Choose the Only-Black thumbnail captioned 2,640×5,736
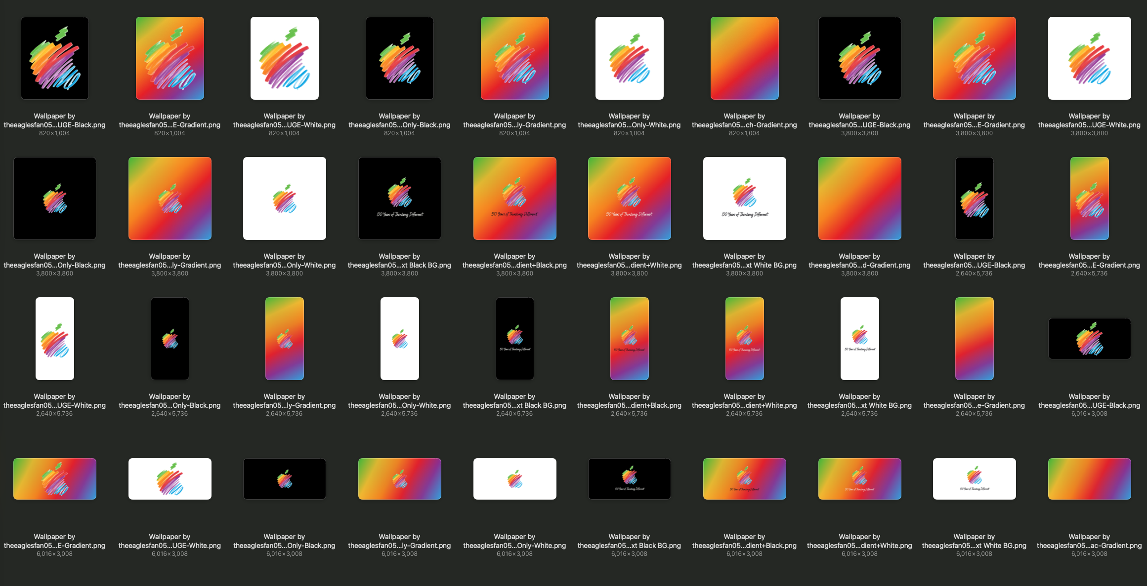Image resolution: width=1147 pixels, height=586 pixels. [x=170, y=339]
